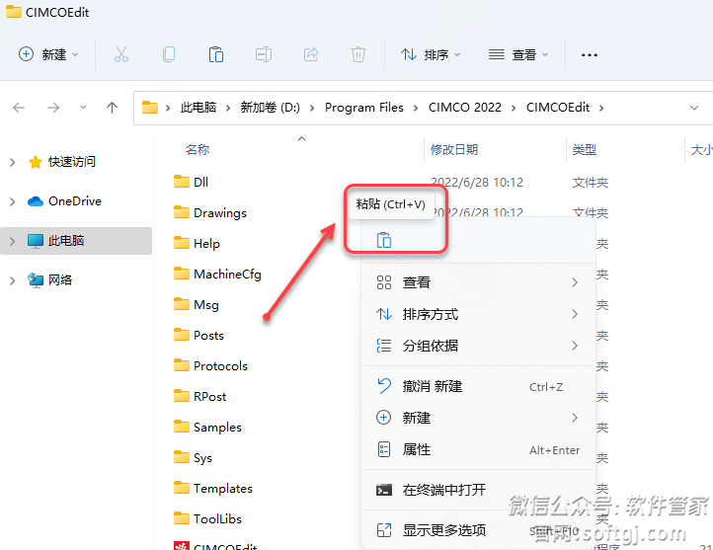
Task: Open the 新建 dropdown in toolbar
Action: [48, 54]
